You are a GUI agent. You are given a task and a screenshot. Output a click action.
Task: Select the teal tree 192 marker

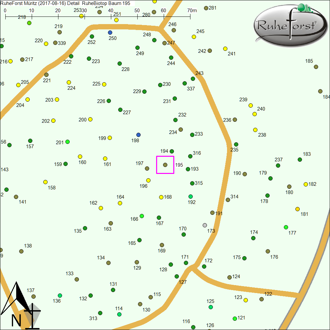190,197
